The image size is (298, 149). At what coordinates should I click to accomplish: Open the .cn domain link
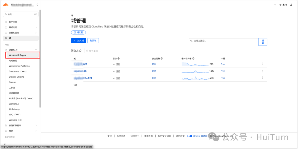[80, 71]
